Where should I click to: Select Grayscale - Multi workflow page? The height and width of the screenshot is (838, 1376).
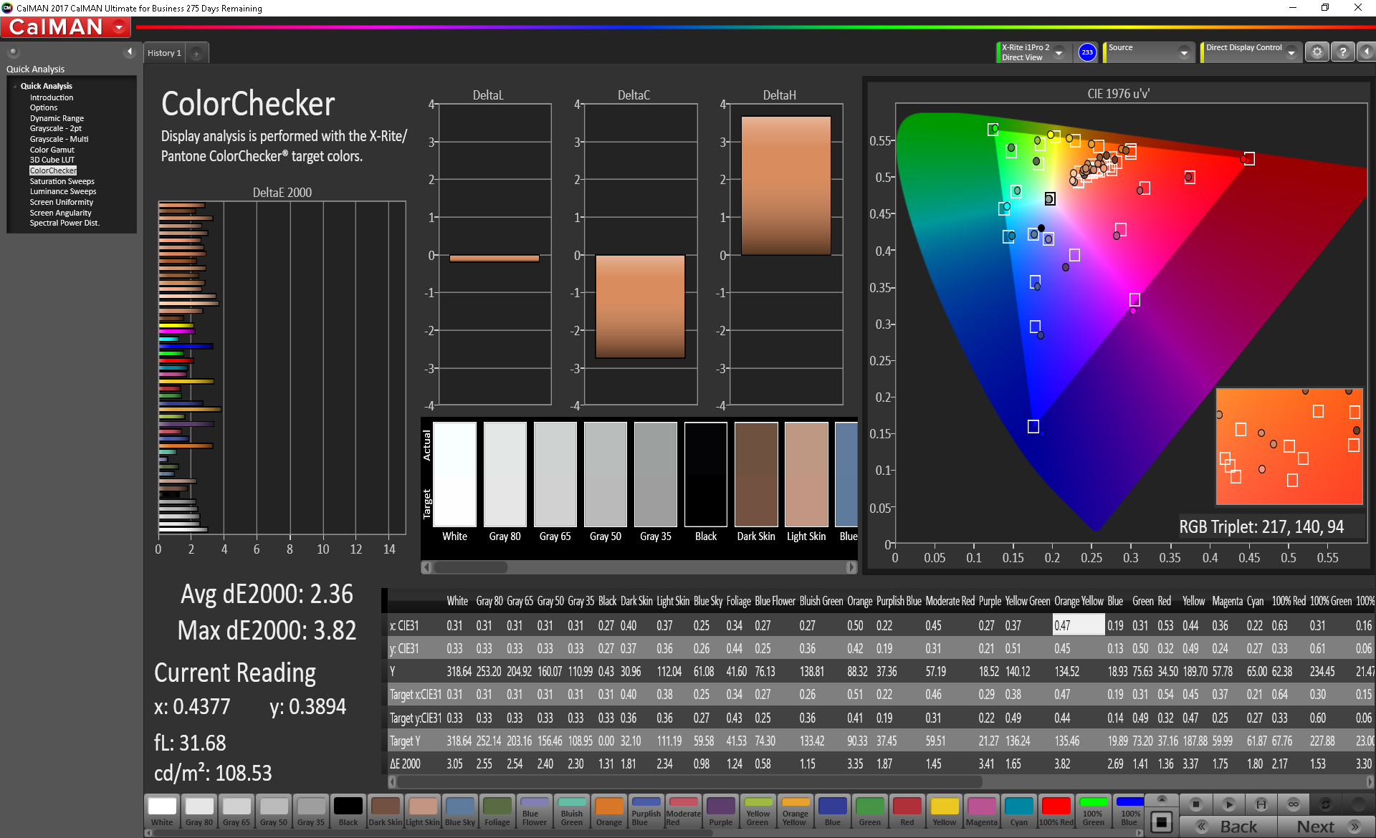(59, 139)
